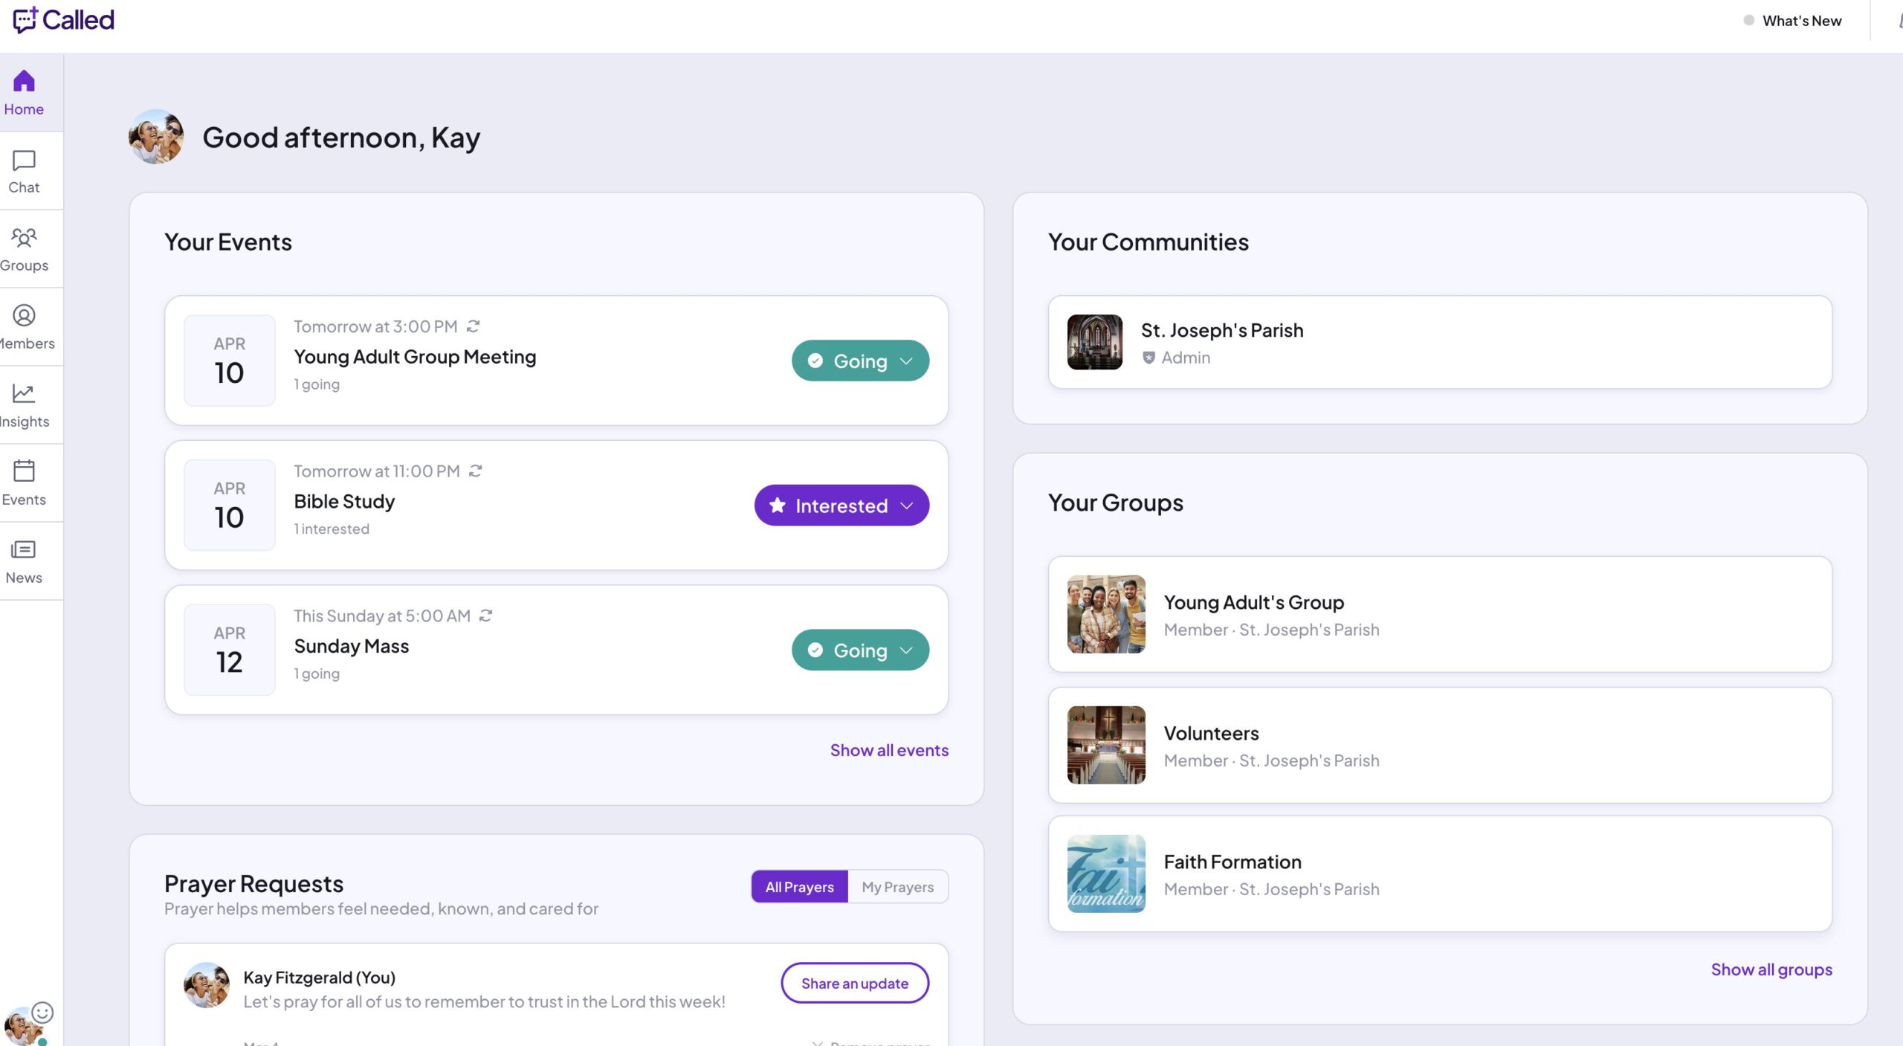1903x1046 pixels.
Task: Select the All Prayers tab
Action: click(x=799, y=886)
